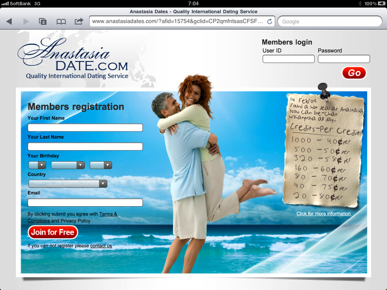Tap the Bluetooth status icon
The width and height of the screenshot is (387, 290).
coord(360,3)
